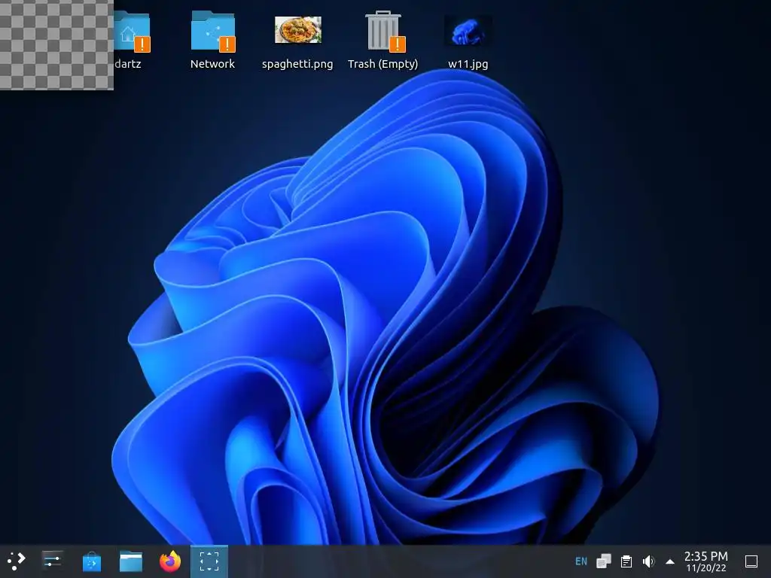The height and width of the screenshot is (578, 771).
Task: Click the spaghetti.png file name label
Action: pyautogui.click(x=297, y=64)
